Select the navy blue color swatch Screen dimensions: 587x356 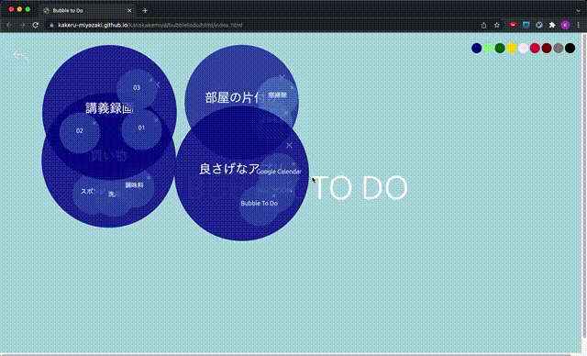click(476, 48)
